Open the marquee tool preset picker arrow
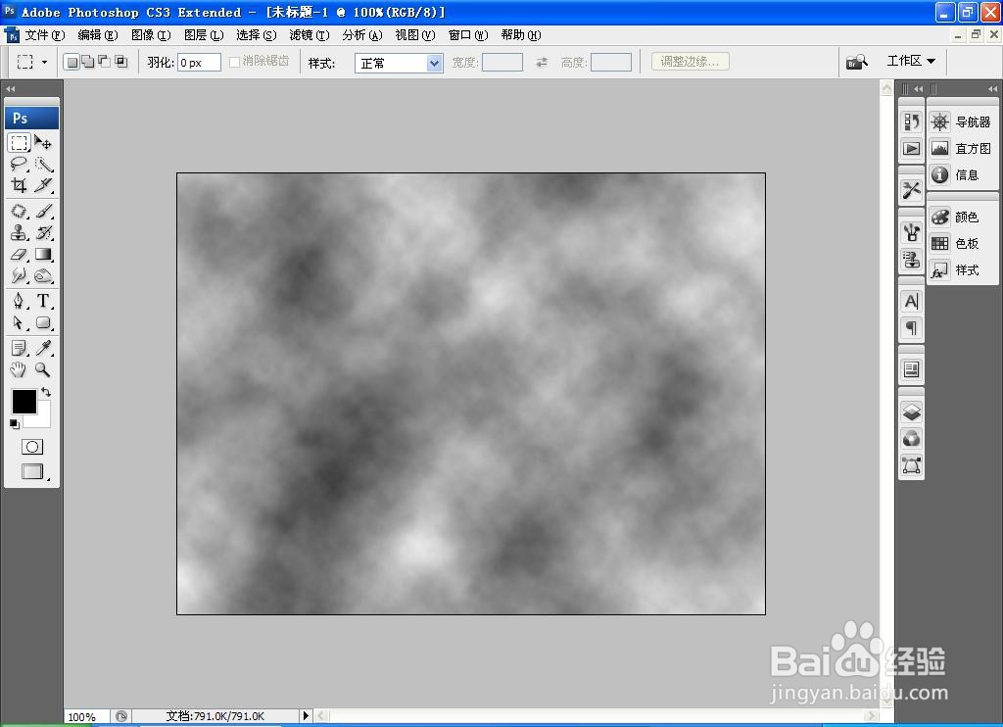 (44, 62)
